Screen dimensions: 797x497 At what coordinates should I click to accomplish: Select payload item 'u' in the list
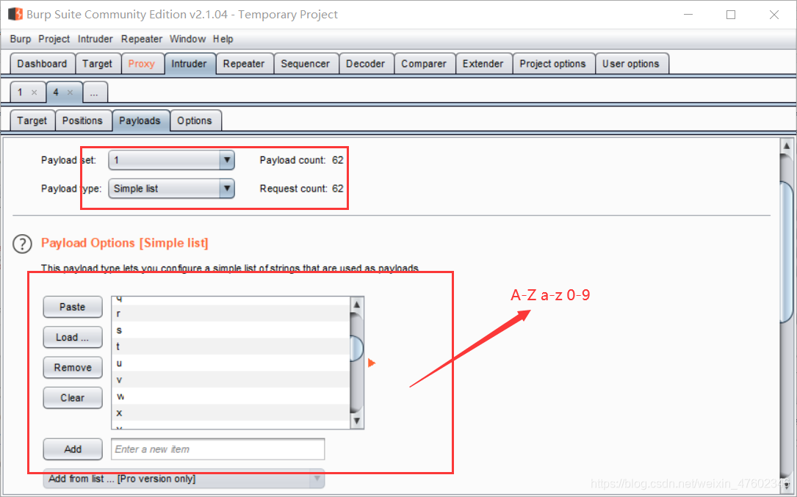pyautogui.click(x=231, y=363)
